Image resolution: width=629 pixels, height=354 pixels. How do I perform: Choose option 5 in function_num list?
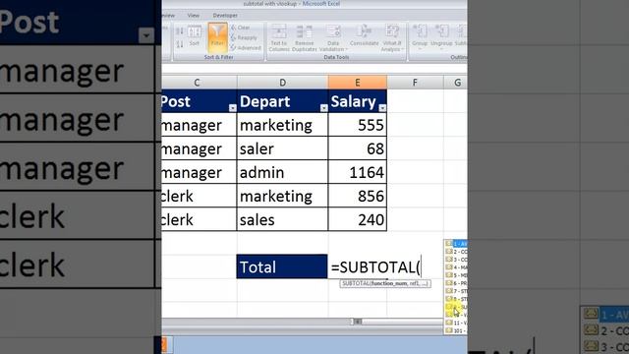[x=456, y=275]
